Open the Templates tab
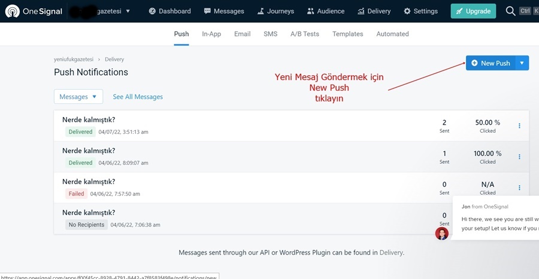The height and width of the screenshot is (279, 539). click(x=347, y=34)
